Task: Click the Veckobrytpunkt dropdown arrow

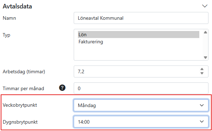Action: click(202, 105)
